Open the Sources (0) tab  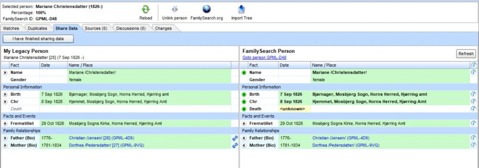point(96,28)
